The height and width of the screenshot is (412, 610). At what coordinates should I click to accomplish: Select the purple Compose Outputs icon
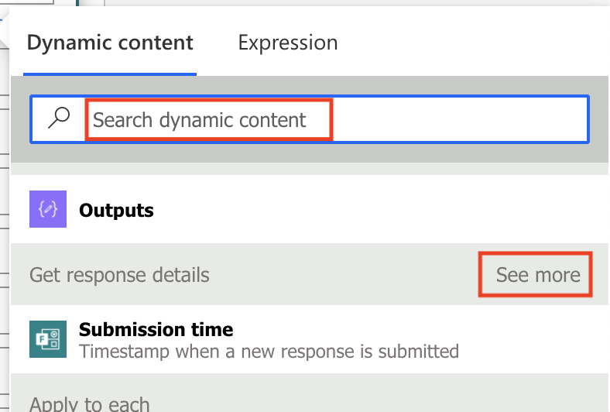[x=48, y=209]
